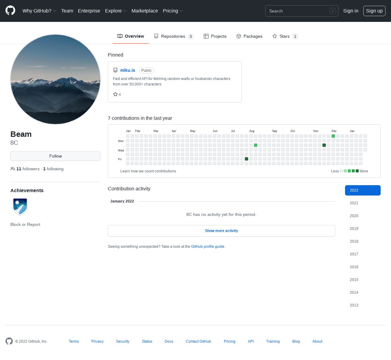Select year 2021 in contribution filter
The image size is (391, 360).
point(354,203)
